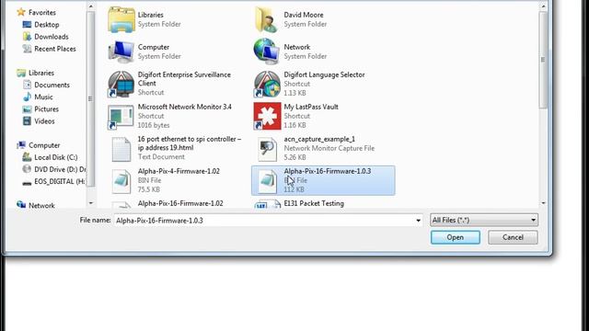Click the Recent Places icon
589x331 pixels.
click(27, 49)
